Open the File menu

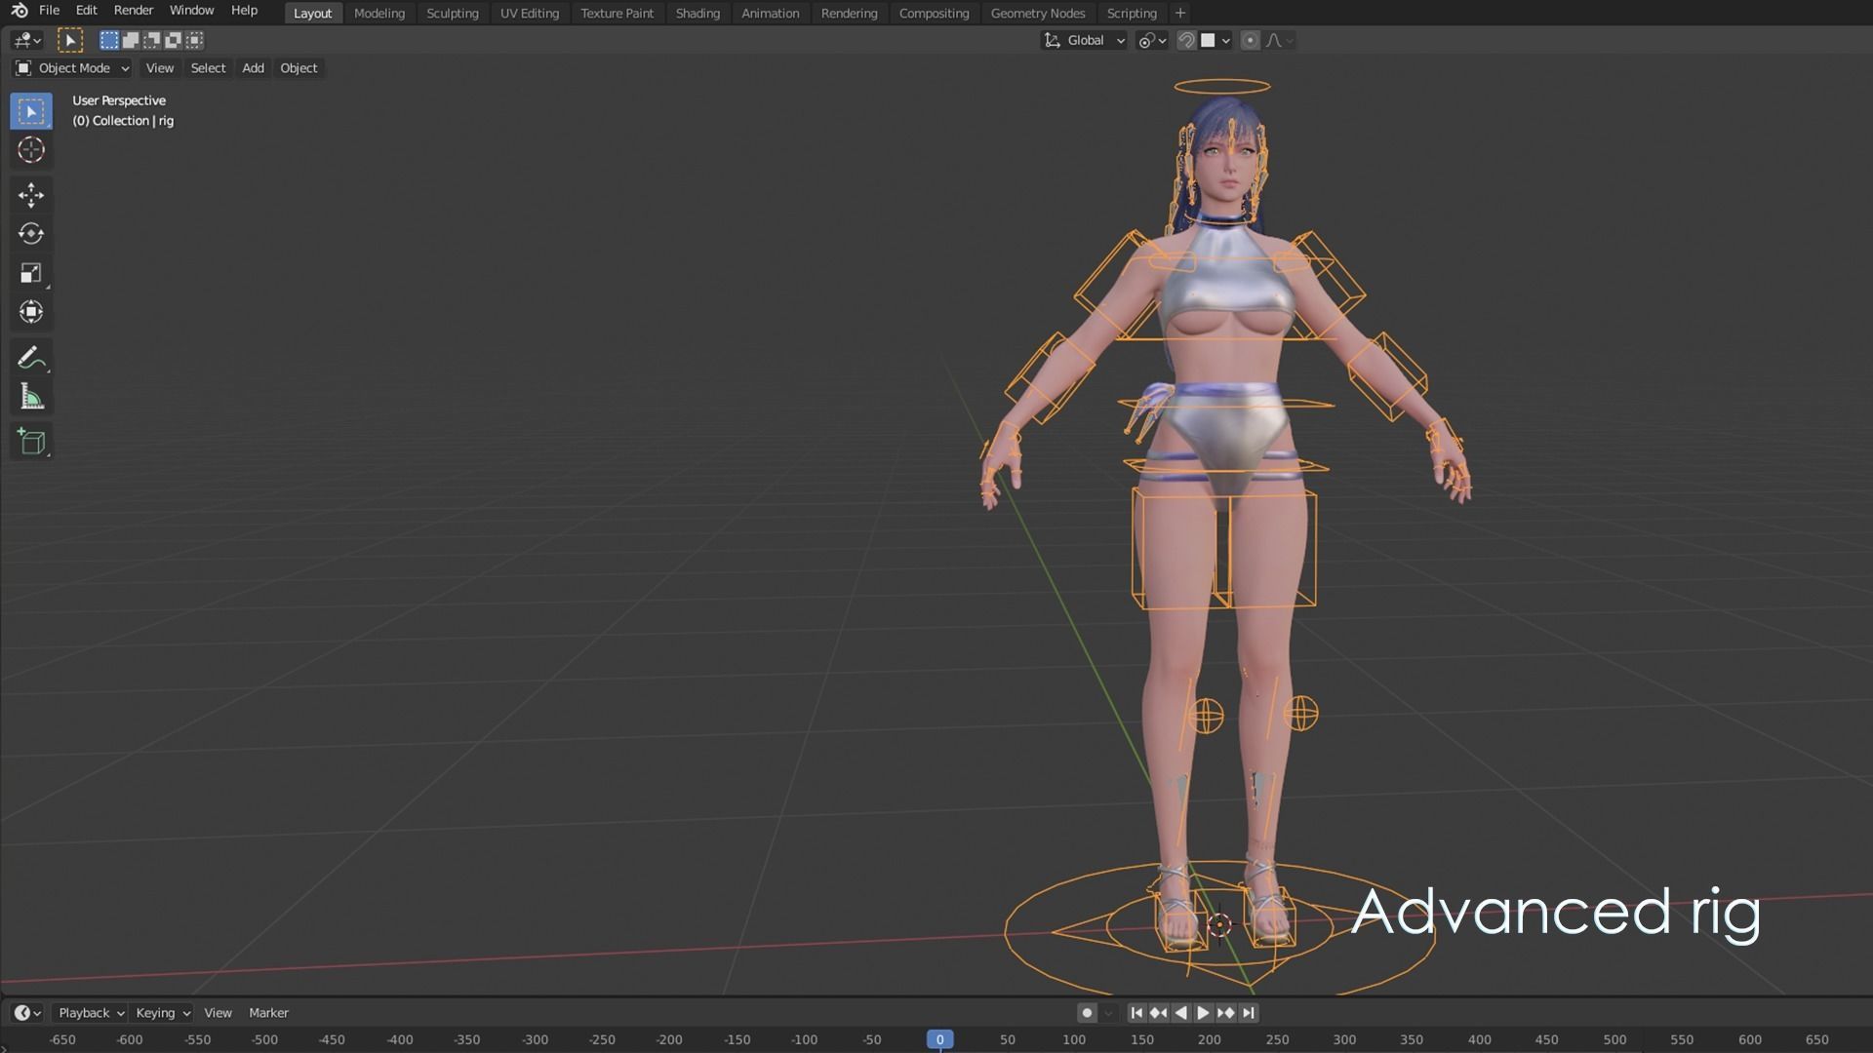click(49, 11)
